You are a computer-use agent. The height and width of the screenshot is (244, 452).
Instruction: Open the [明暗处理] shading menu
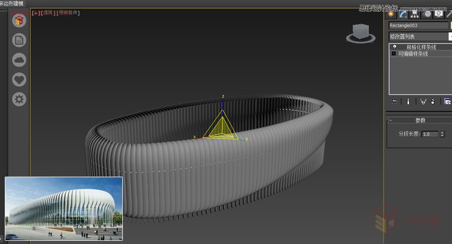pyautogui.click(x=68, y=12)
